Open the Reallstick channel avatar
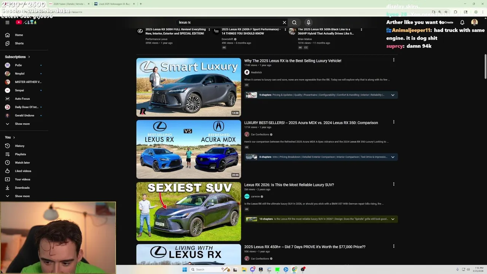This screenshot has height=274, width=487. coord(247,72)
